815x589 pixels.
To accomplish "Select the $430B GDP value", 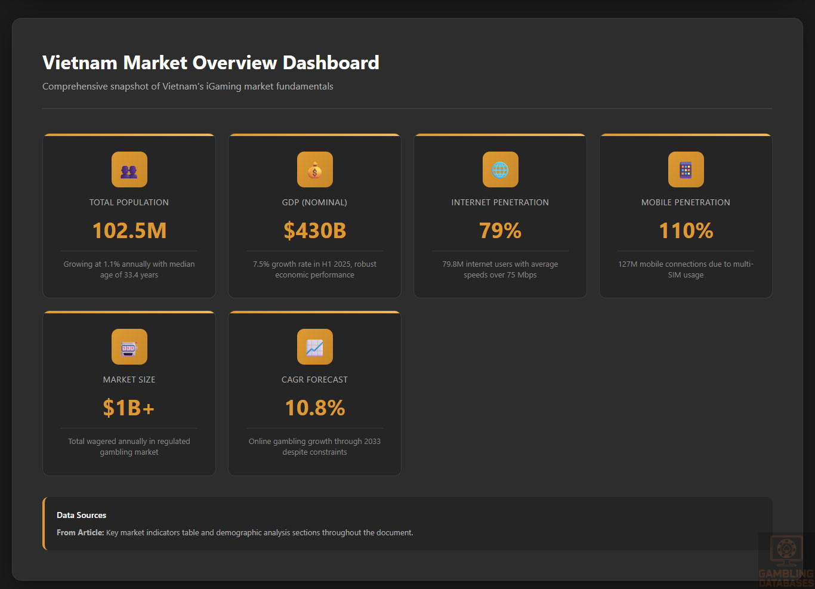I will pyautogui.click(x=314, y=231).
